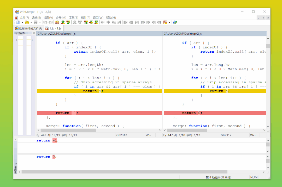Screen dimensions: 282x187
Task: Click the highlighted 'return 0;' line in 2.js
Action: point(215,113)
